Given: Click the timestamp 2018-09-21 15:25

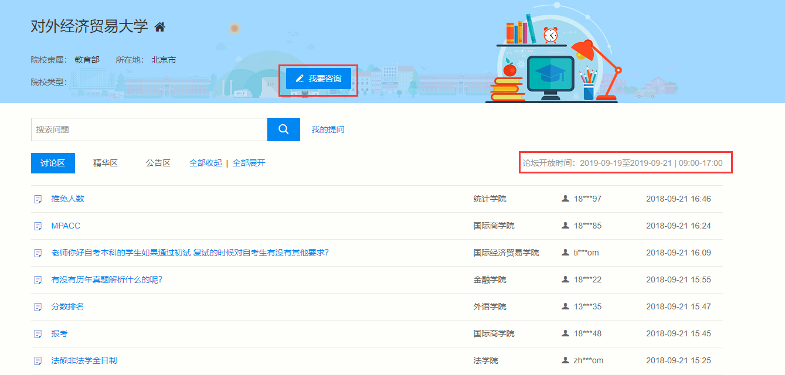Looking at the screenshot, I should (678, 360).
